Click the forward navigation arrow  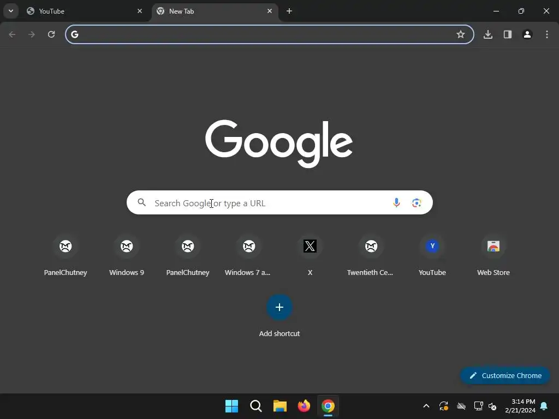32,34
